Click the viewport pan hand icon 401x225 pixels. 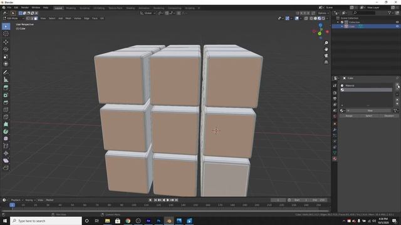[326, 49]
